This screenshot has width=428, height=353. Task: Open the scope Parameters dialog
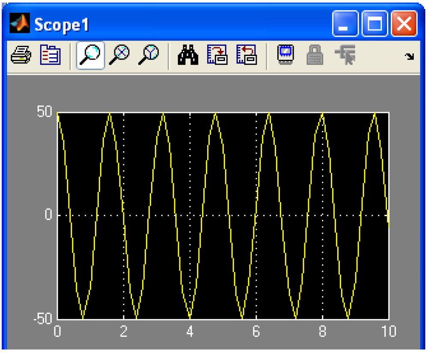(50, 55)
